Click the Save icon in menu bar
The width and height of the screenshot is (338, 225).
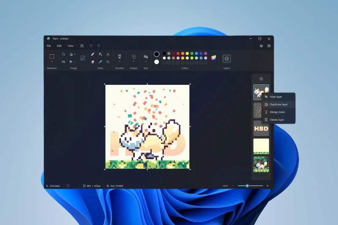[82, 46]
